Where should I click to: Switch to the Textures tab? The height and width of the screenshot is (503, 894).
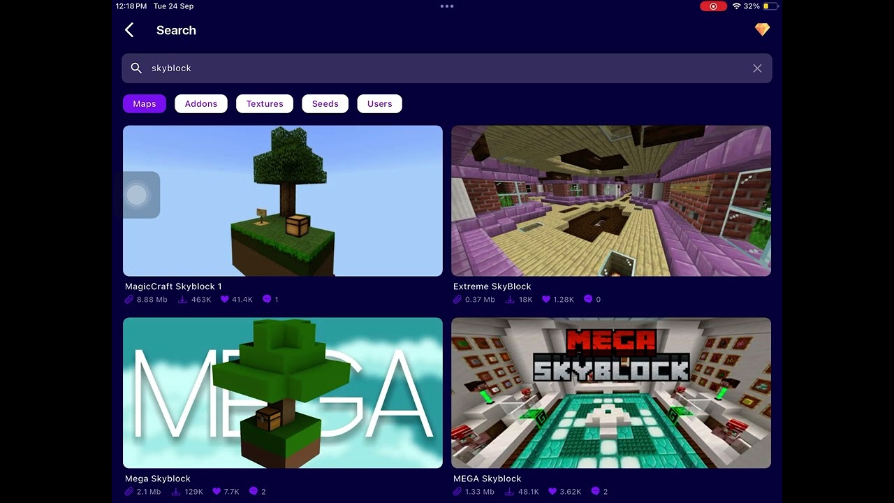265,103
